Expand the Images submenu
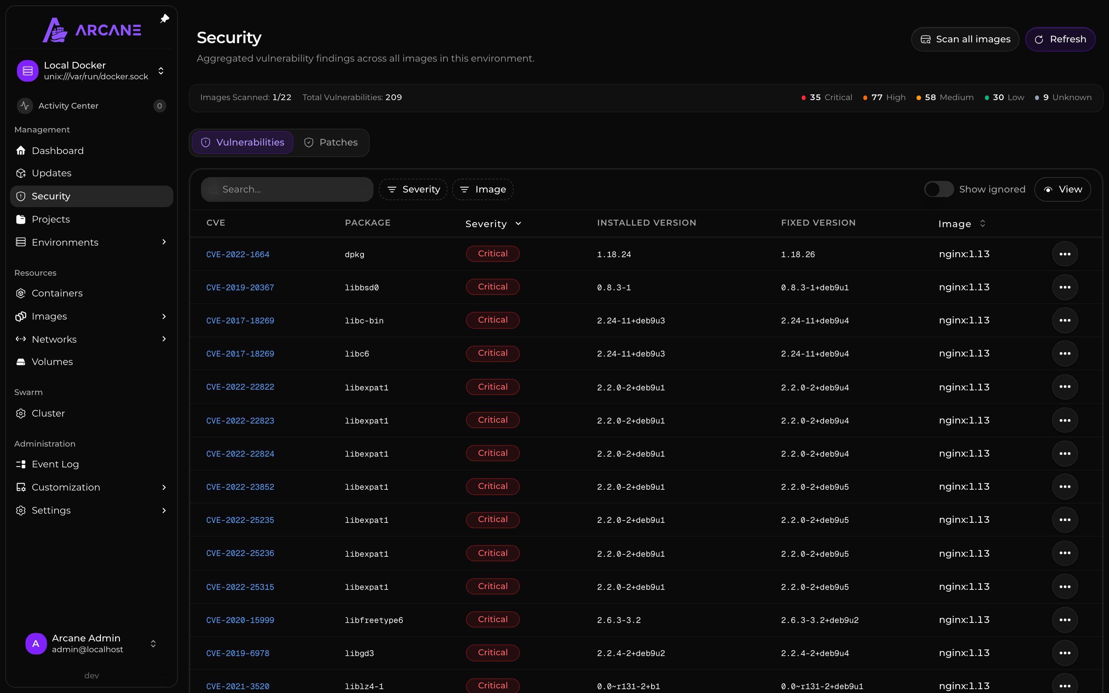The height and width of the screenshot is (693, 1109). 164,317
